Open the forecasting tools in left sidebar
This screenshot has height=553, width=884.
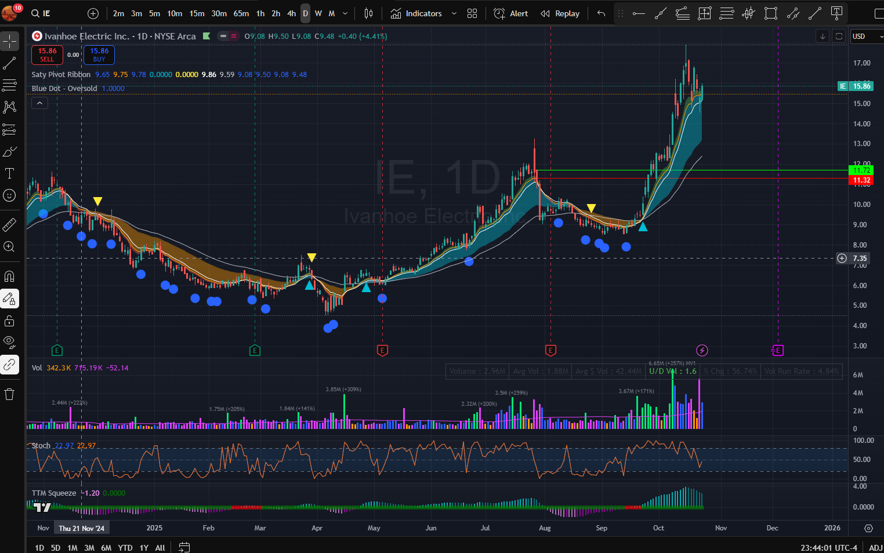click(9, 129)
